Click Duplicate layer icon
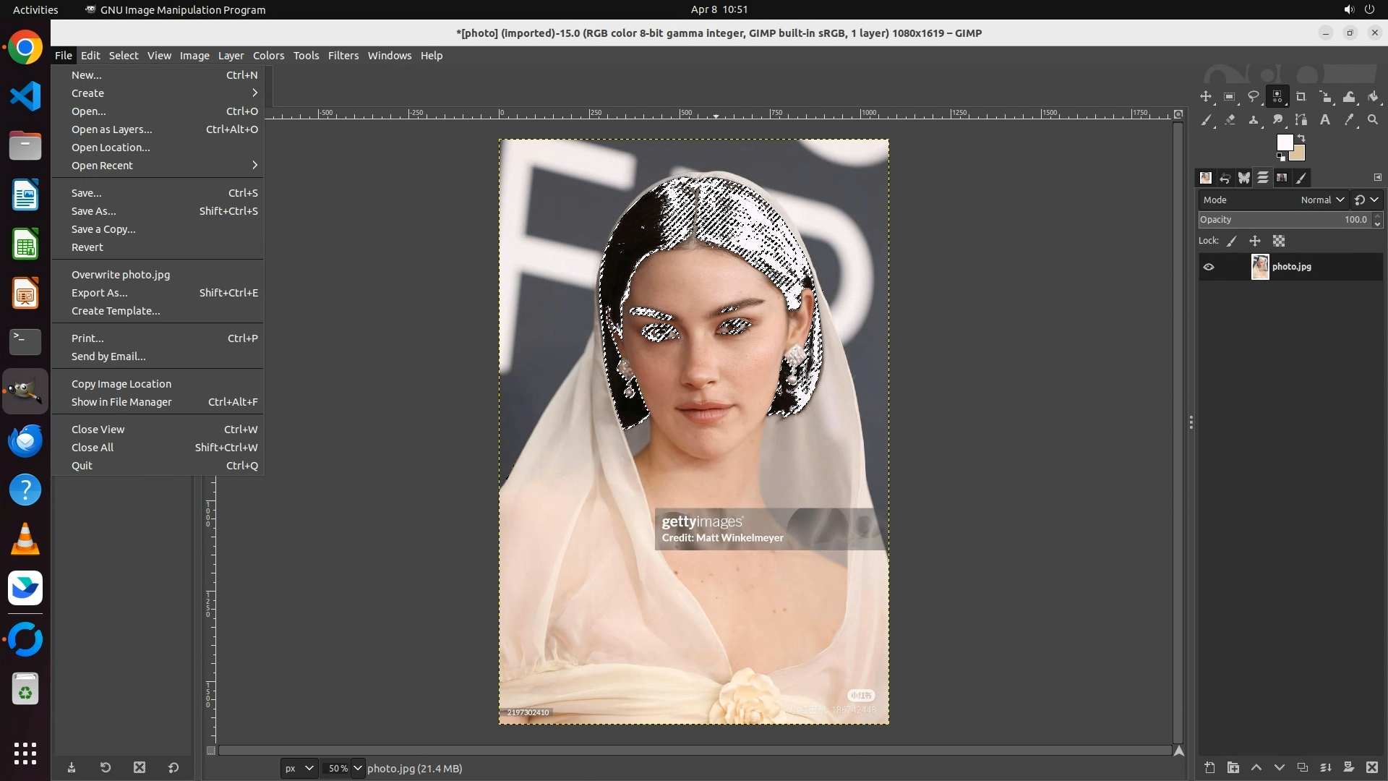The height and width of the screenshot is (781, 1388). 1303,767
